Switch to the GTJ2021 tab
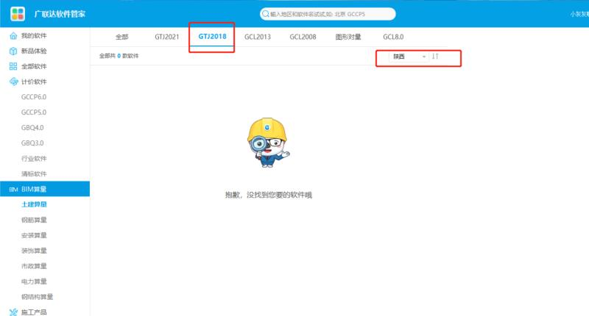This screenshot has width=589, height=316. tap(167, 37)
